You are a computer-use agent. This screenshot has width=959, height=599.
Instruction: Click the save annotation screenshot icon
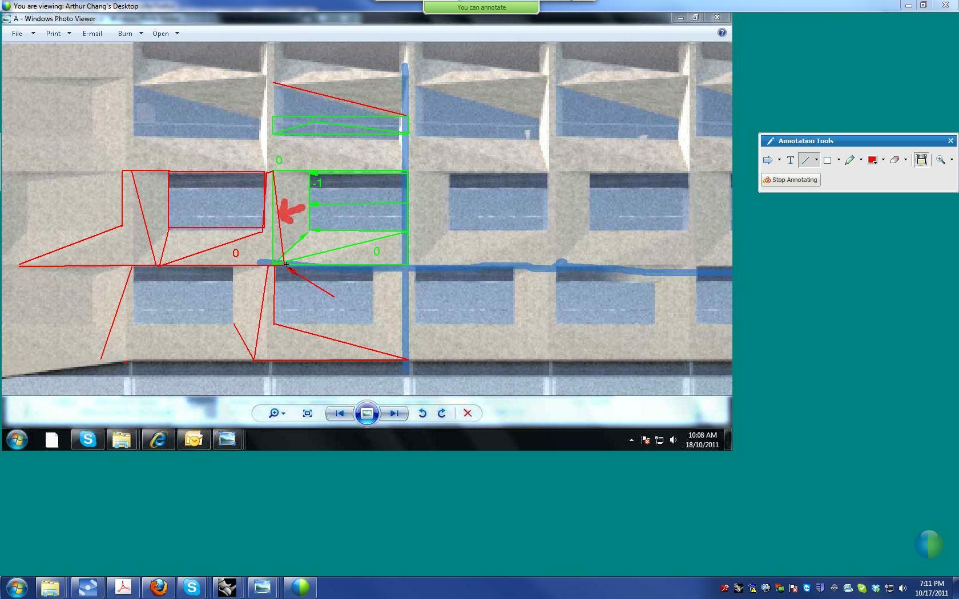(x=921, y=160)
